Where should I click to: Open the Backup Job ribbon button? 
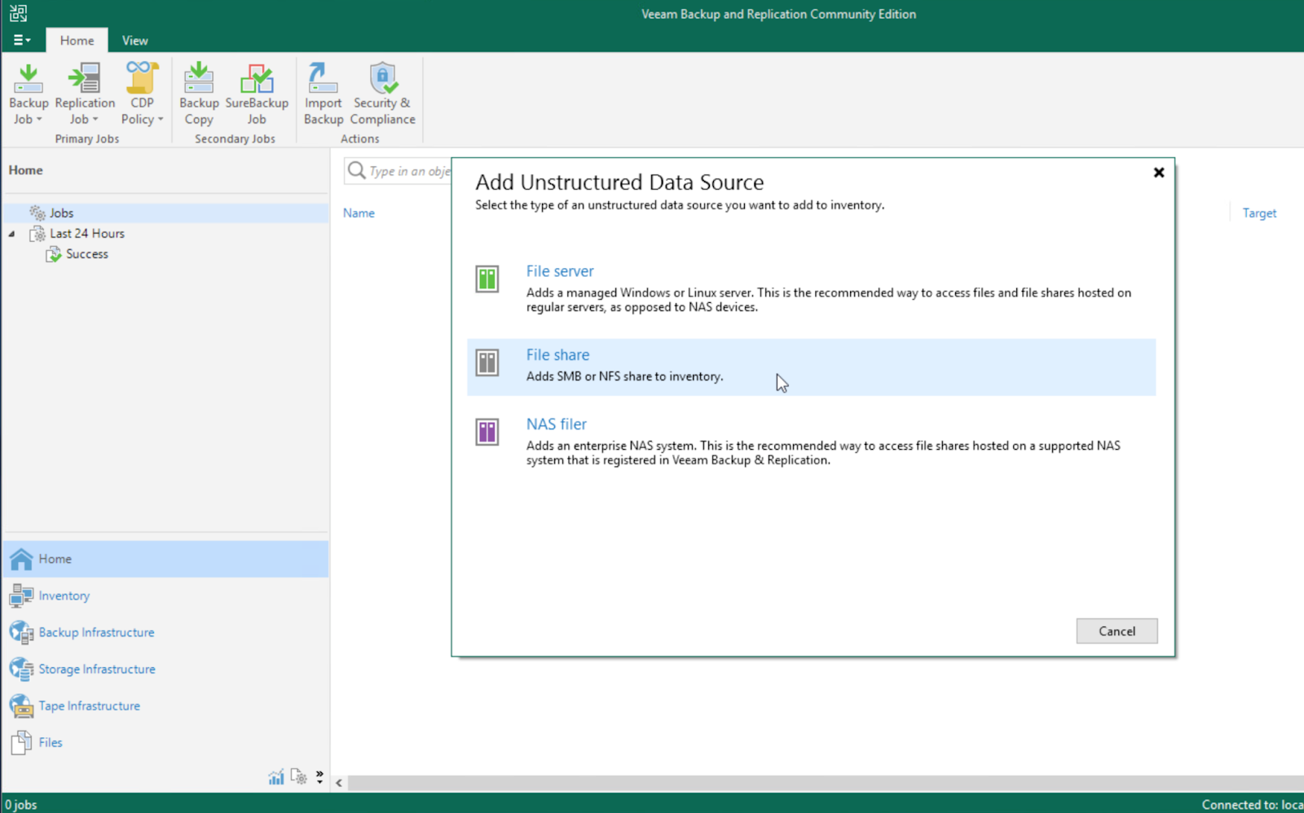pyautogui.click(x=29, y=94)
